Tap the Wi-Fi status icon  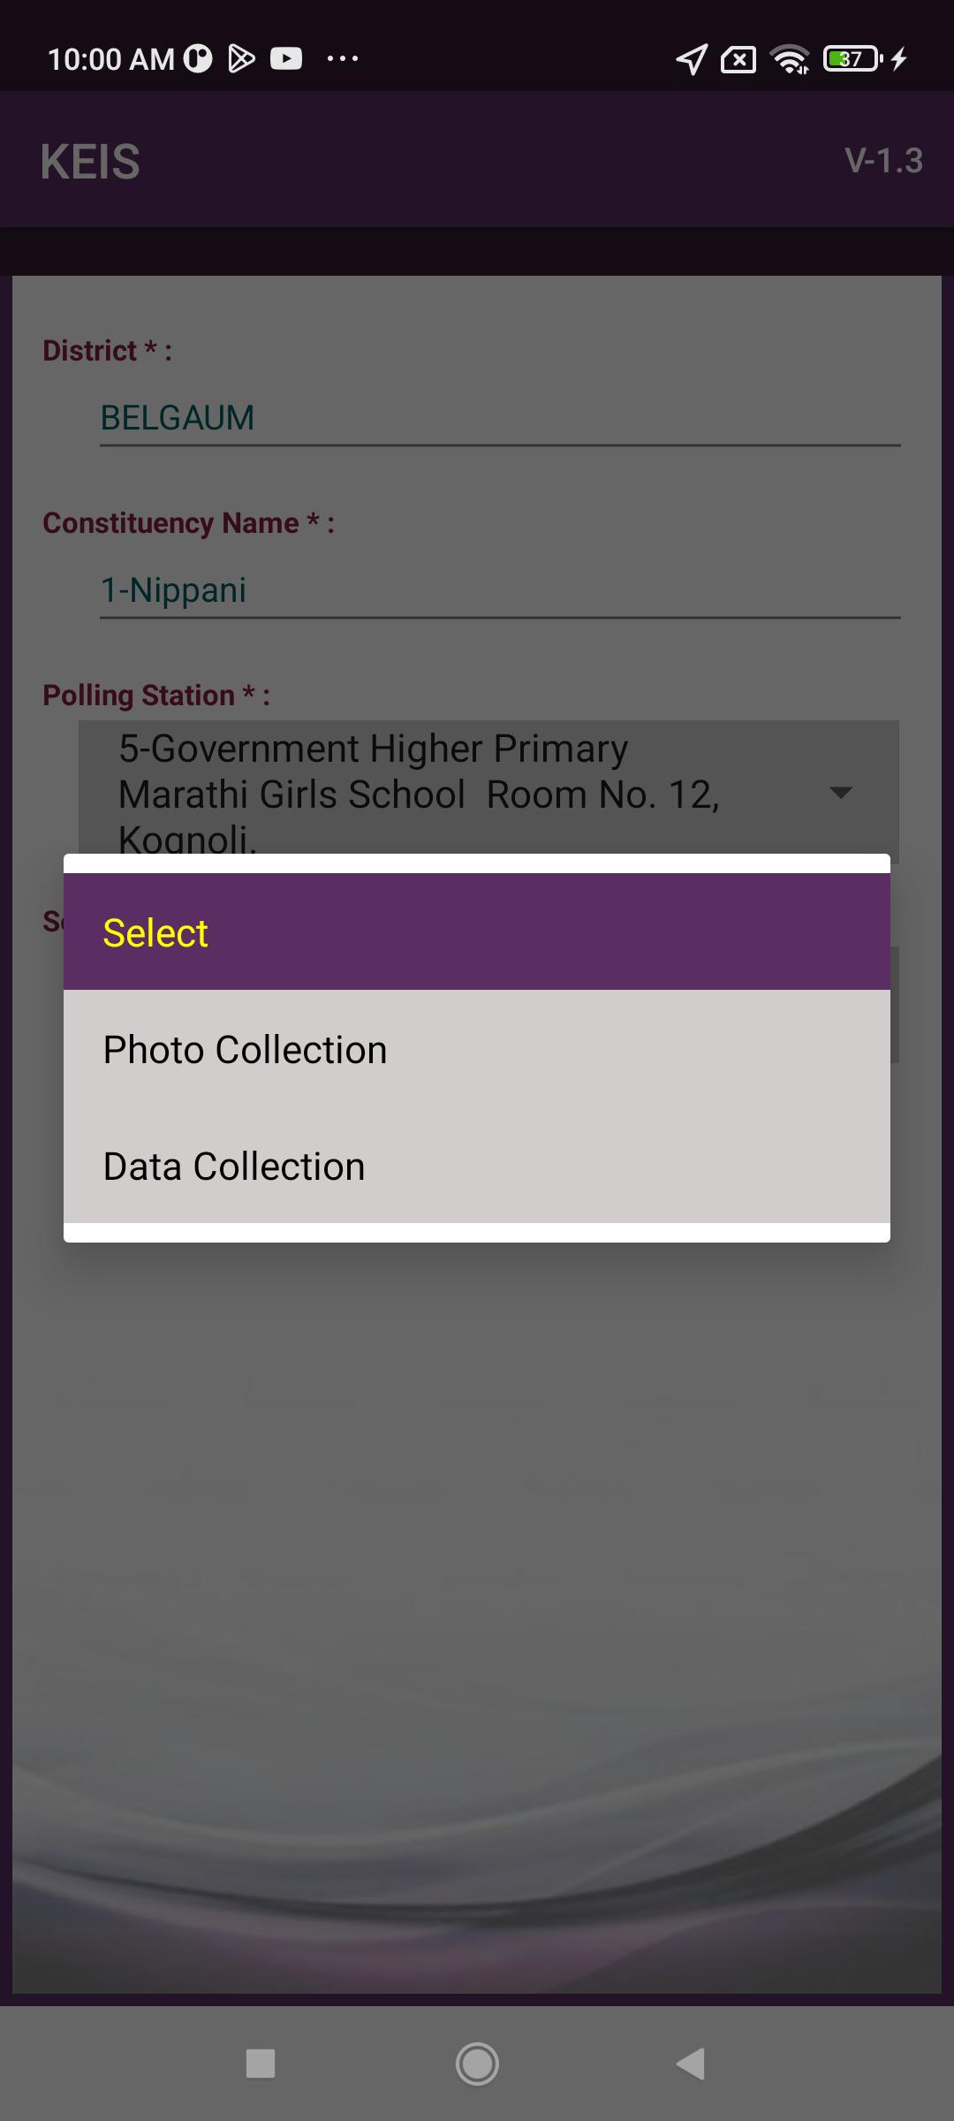[x=790, y=59]
